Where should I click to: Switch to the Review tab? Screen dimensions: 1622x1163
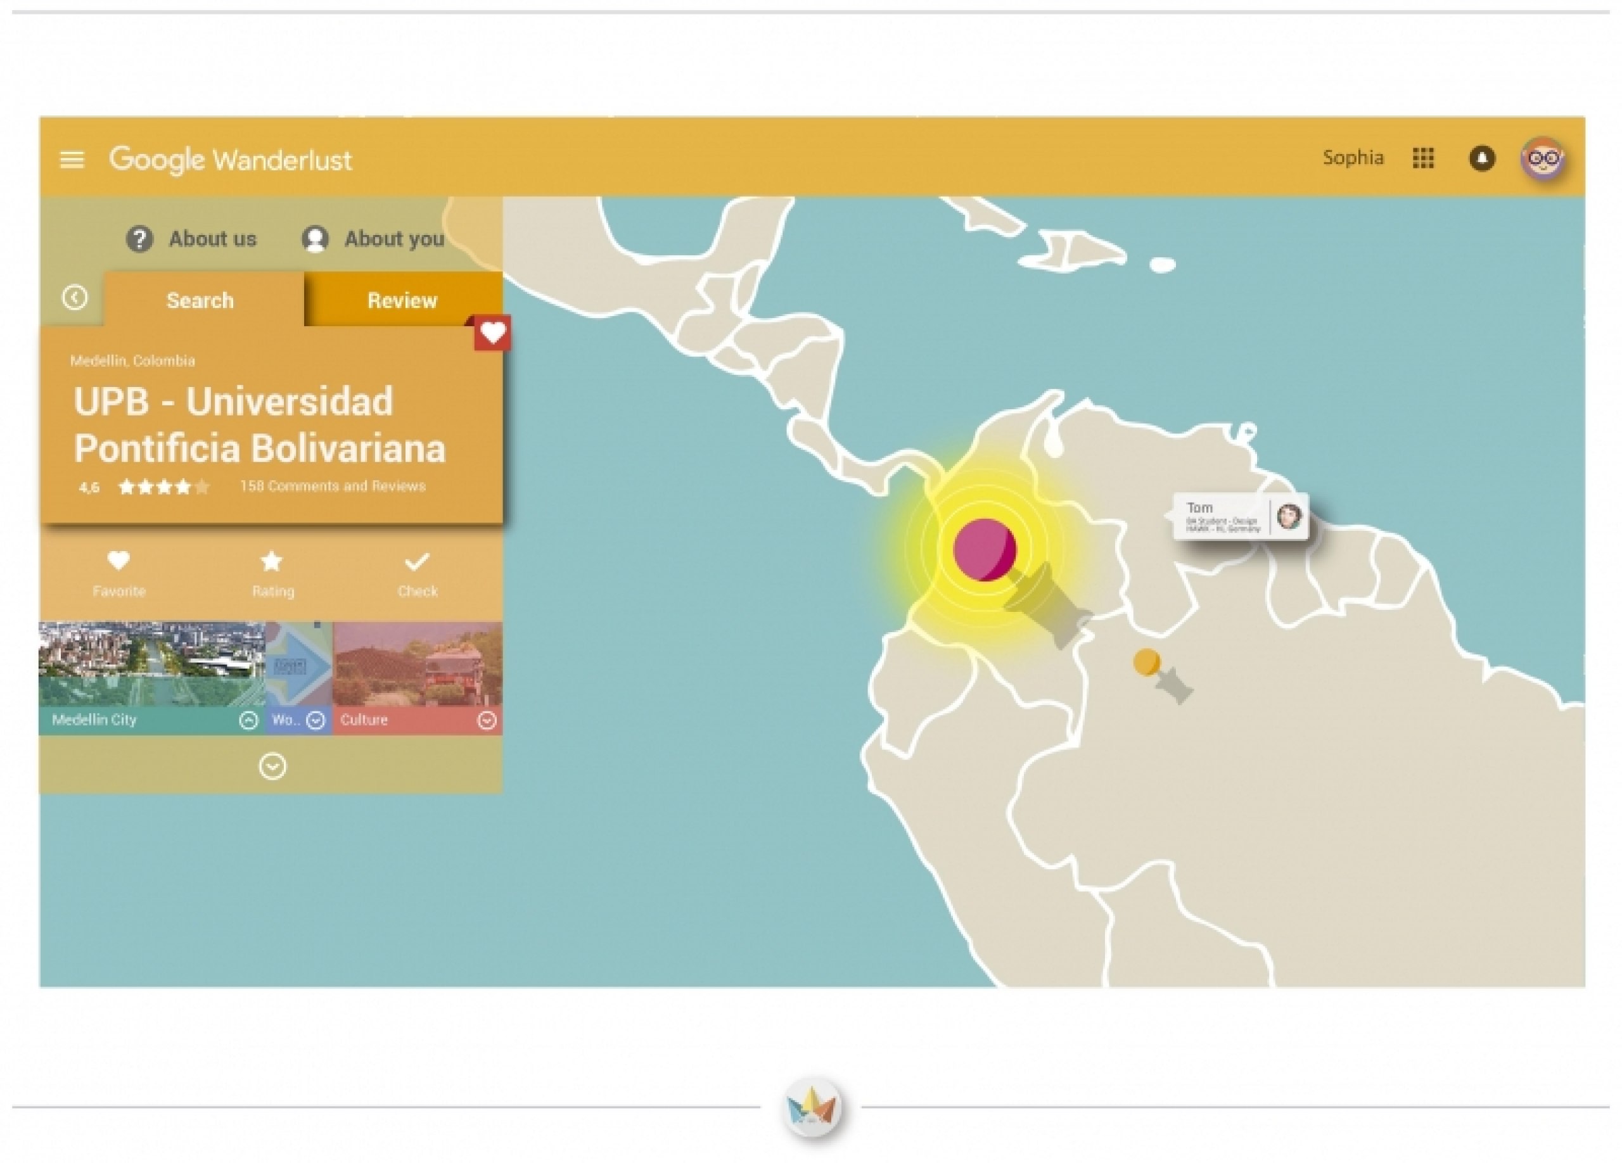402,300
